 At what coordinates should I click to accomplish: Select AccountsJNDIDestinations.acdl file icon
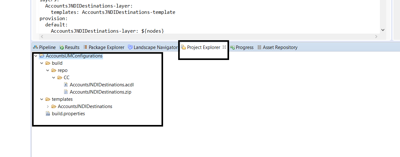[66, 85]
